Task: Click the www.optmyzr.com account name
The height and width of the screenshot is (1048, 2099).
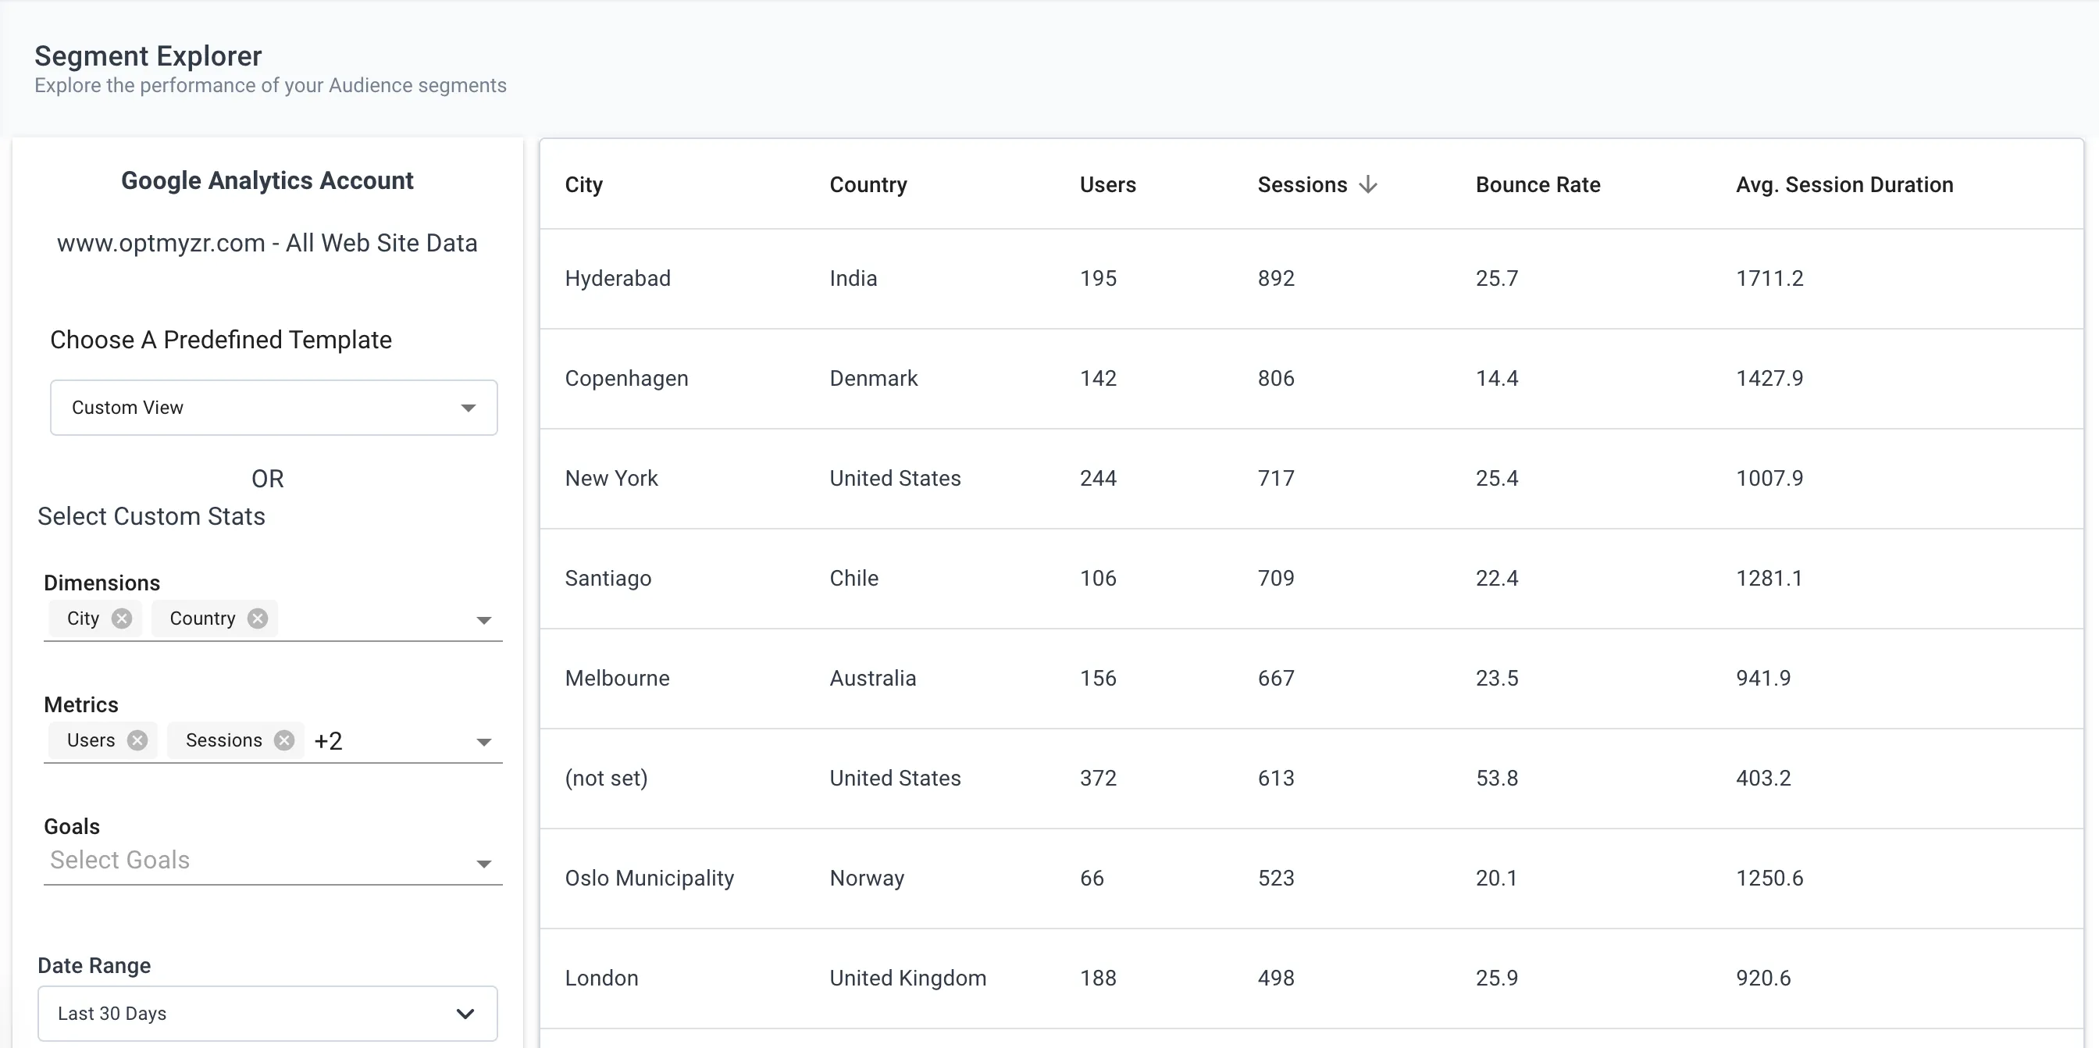Action: click(267, 243)
